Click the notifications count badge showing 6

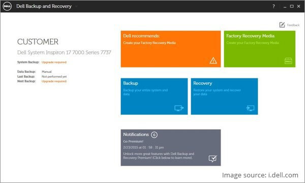tap(154, 135)
